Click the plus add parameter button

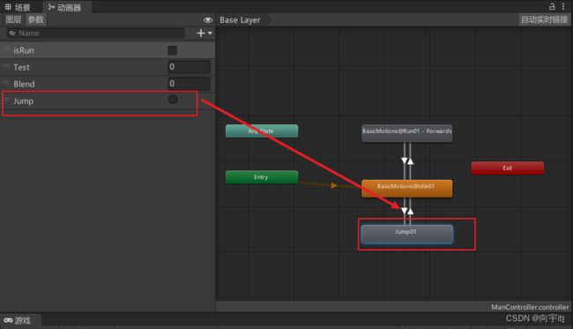[201, 33]
